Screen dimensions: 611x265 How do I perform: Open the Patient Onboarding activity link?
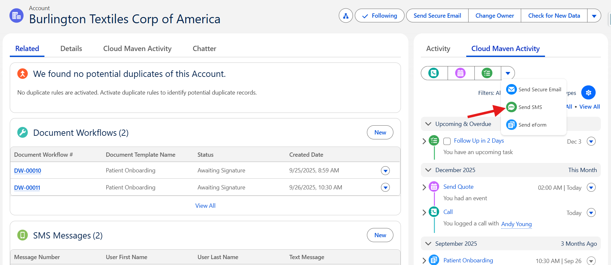pyautogui.click(x=468, y=260)
